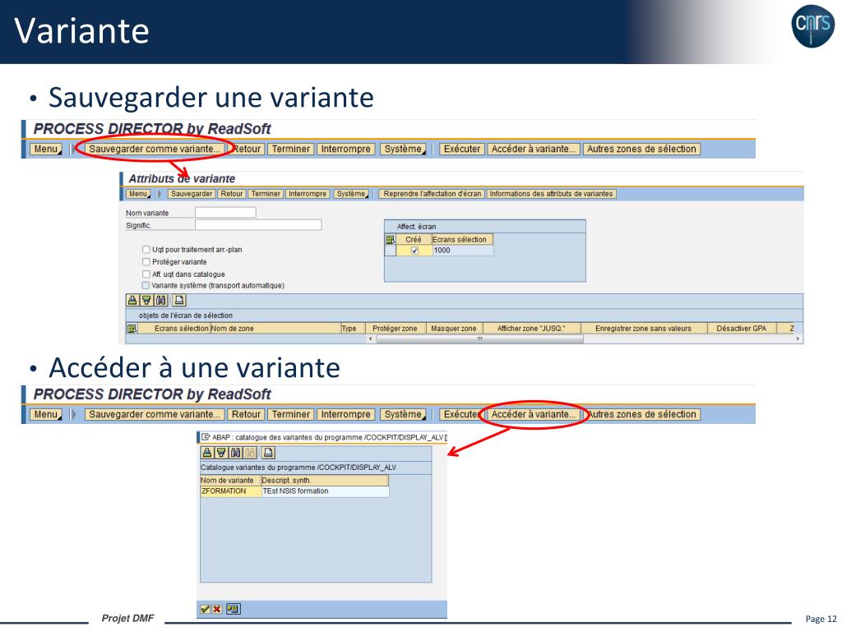Click the 'Descript. synth.' column header
842x631 pixels.
pyautogui.click(x=325, y=481)
